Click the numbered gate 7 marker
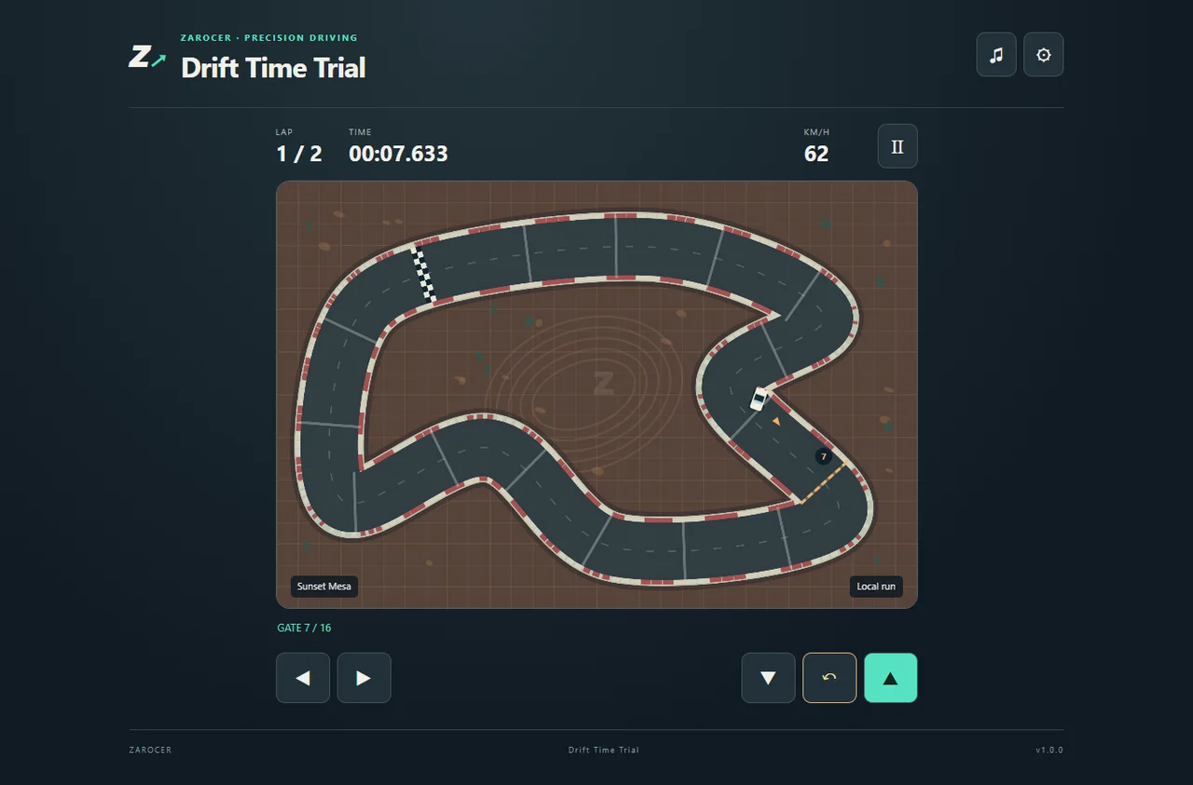The image size is (1193, 785). (823, 456)
